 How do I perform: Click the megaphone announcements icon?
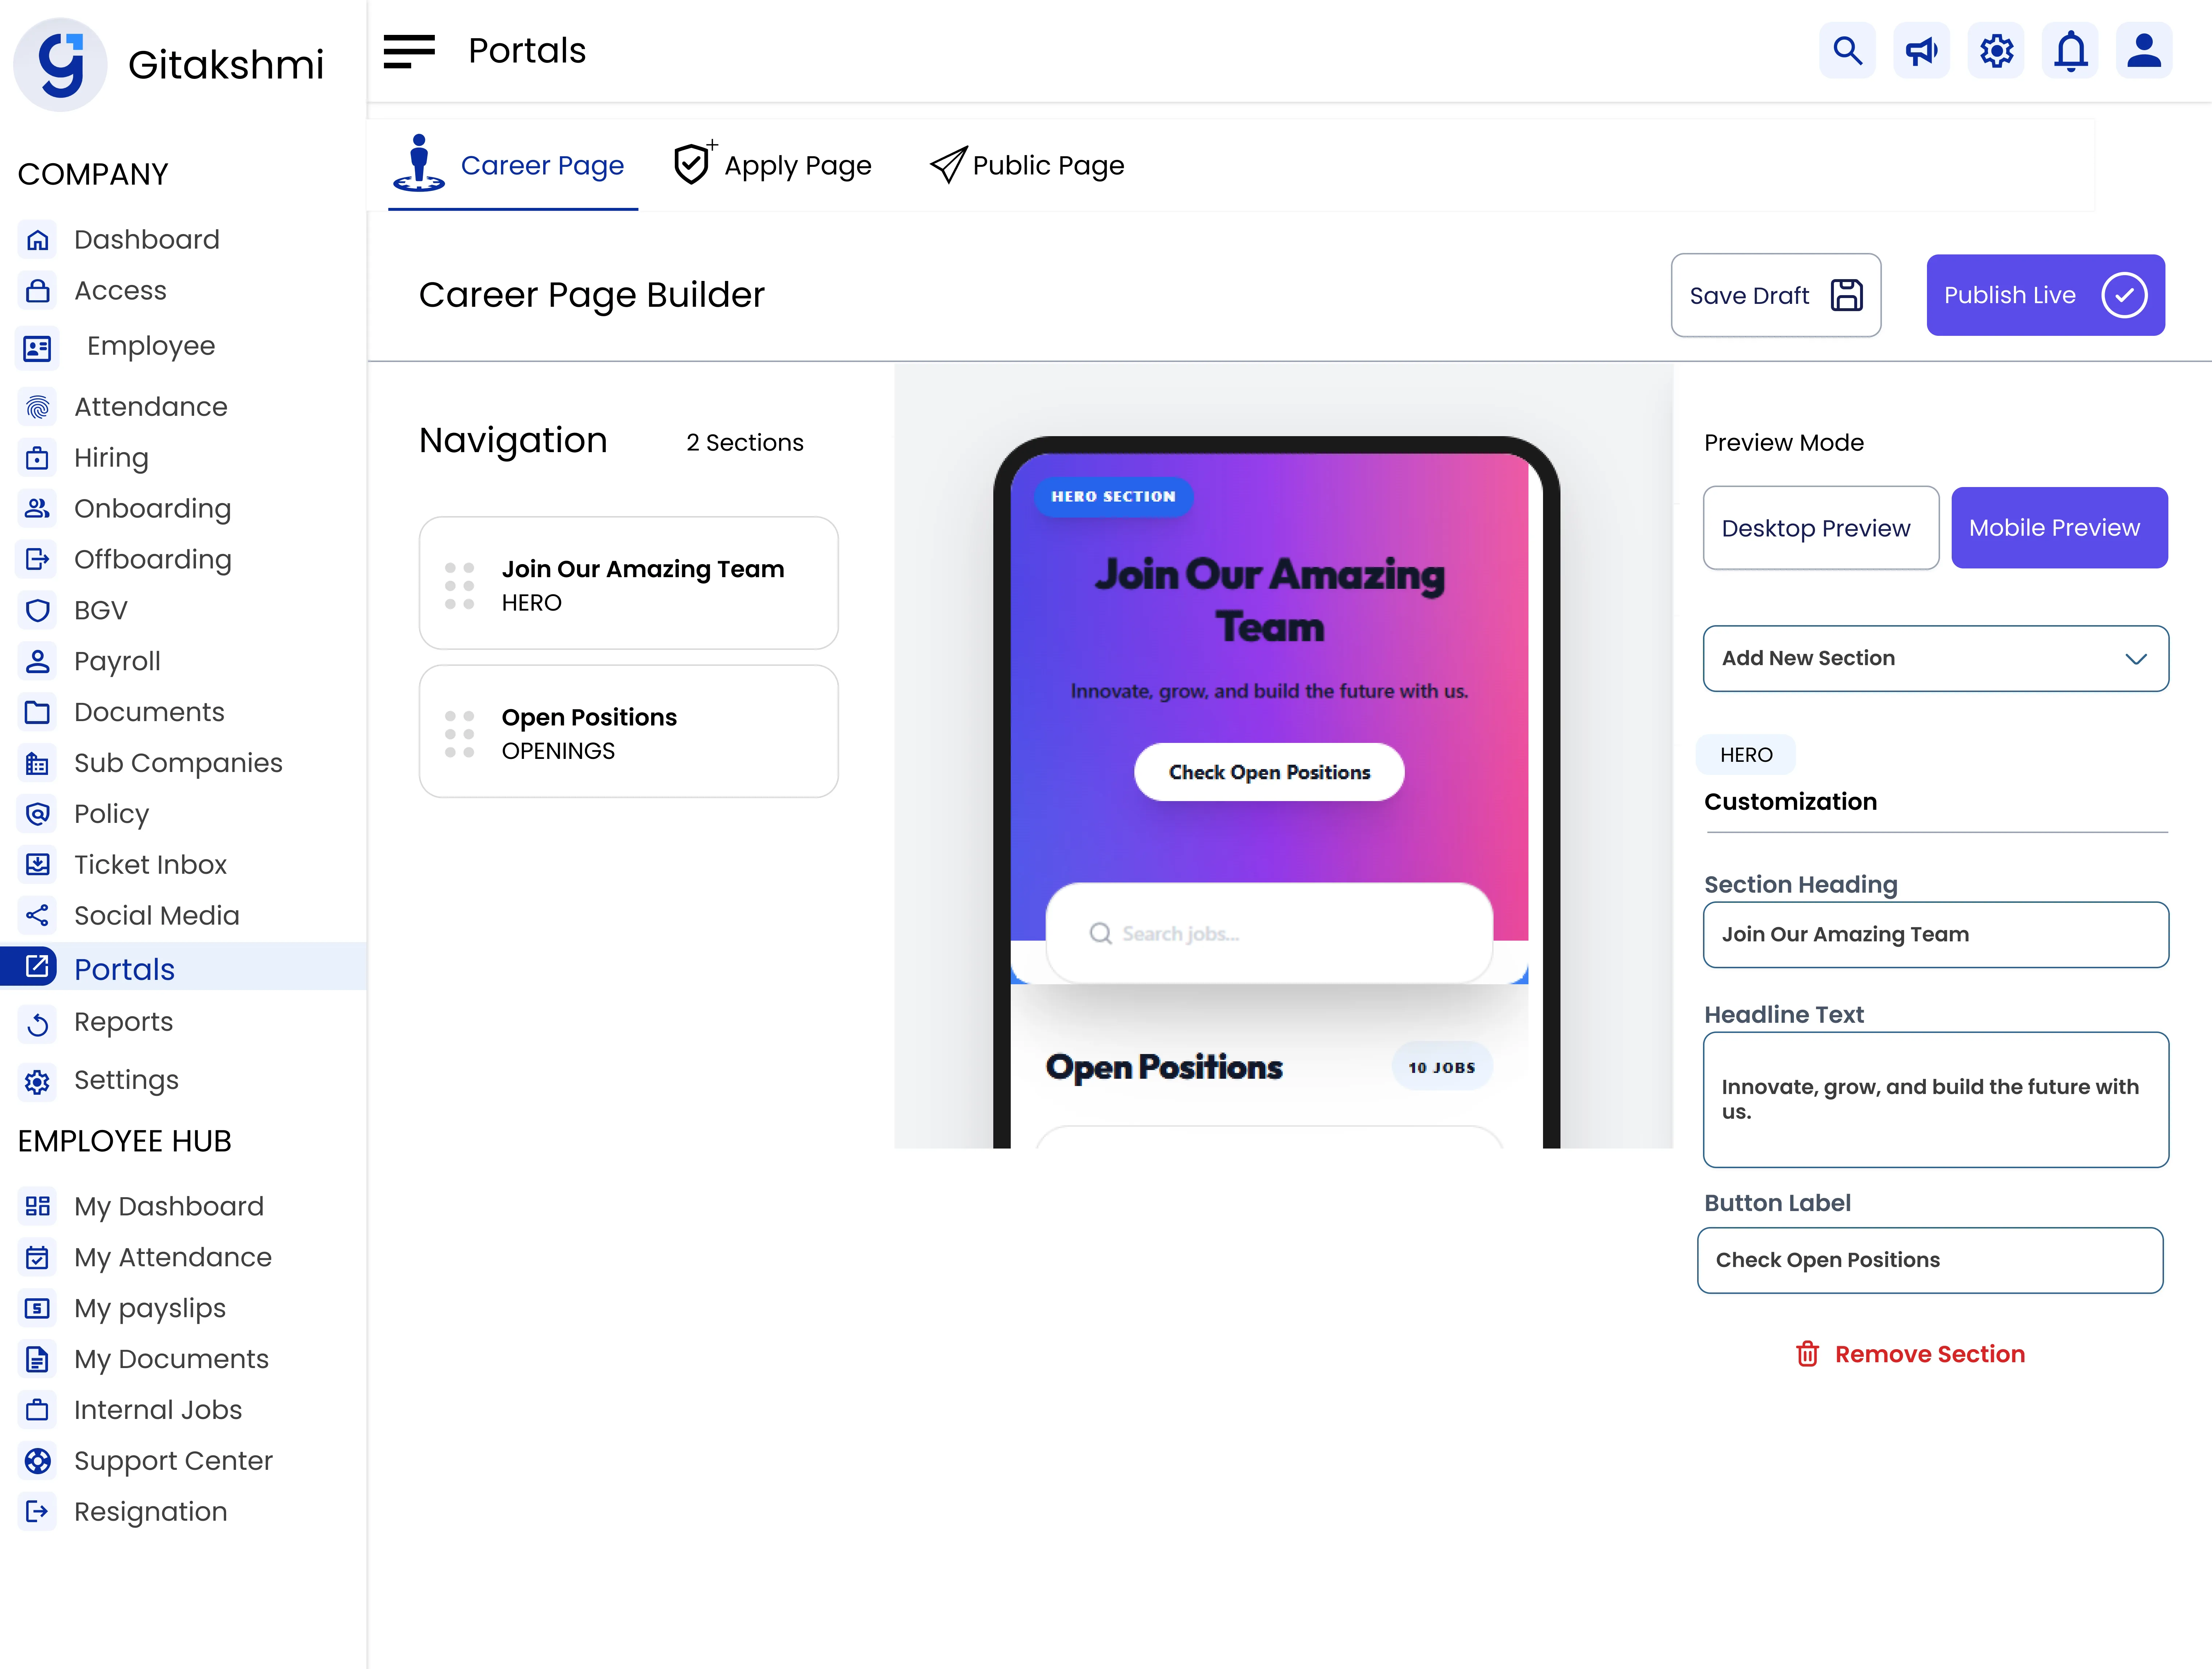(x=1921, y=50)
